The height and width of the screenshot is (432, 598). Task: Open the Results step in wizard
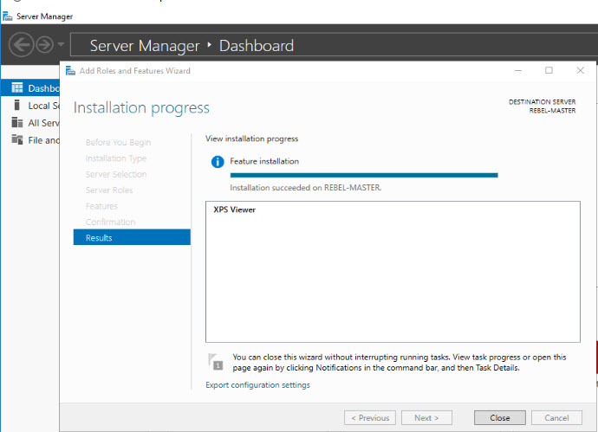coord(132,237)
